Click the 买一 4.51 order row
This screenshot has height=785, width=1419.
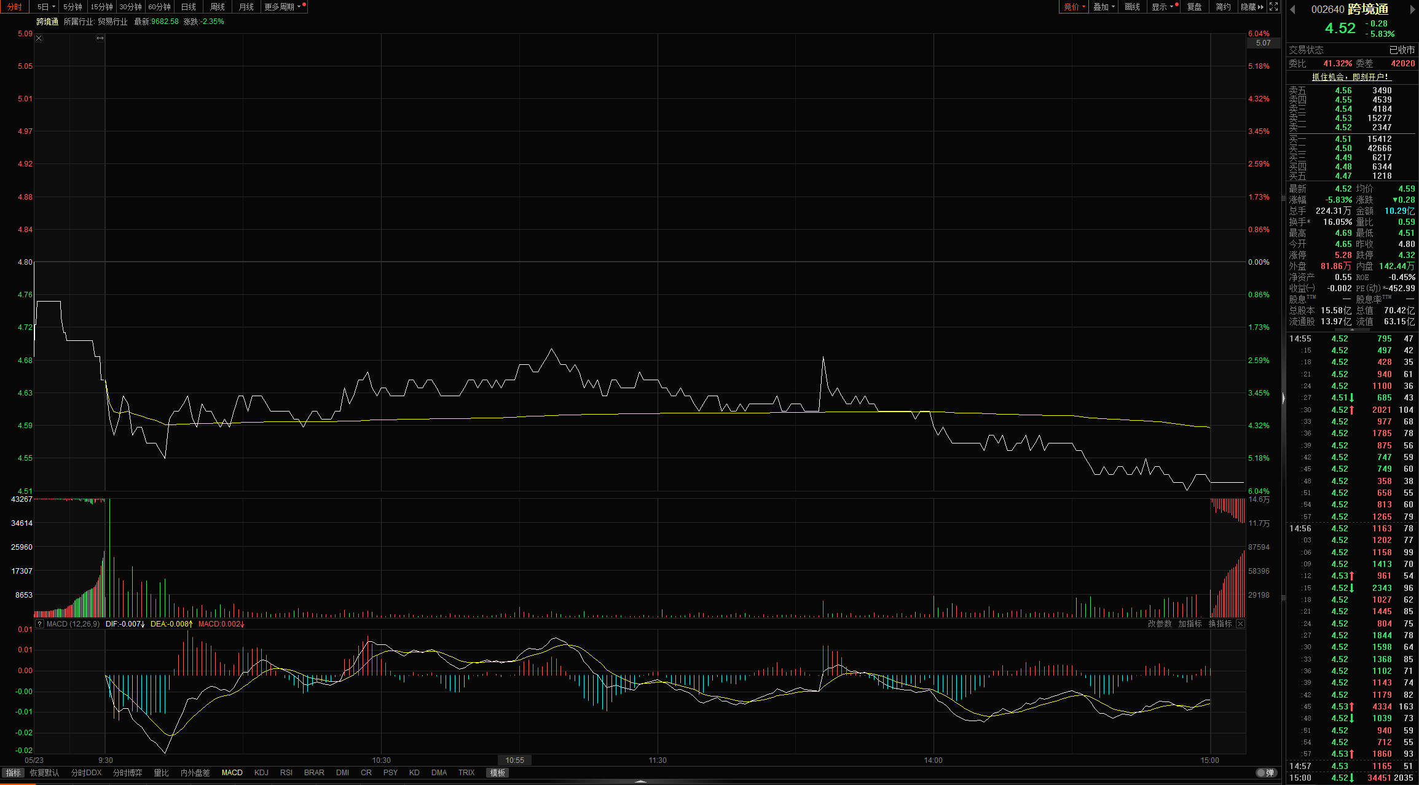tap(1352, 139)
